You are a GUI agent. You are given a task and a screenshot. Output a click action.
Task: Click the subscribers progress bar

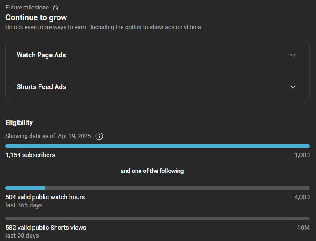157,146
